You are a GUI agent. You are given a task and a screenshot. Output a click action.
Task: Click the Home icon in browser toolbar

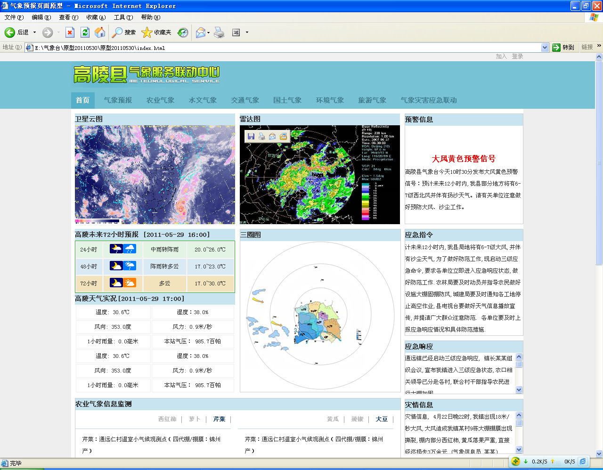[x=100, y=32]
